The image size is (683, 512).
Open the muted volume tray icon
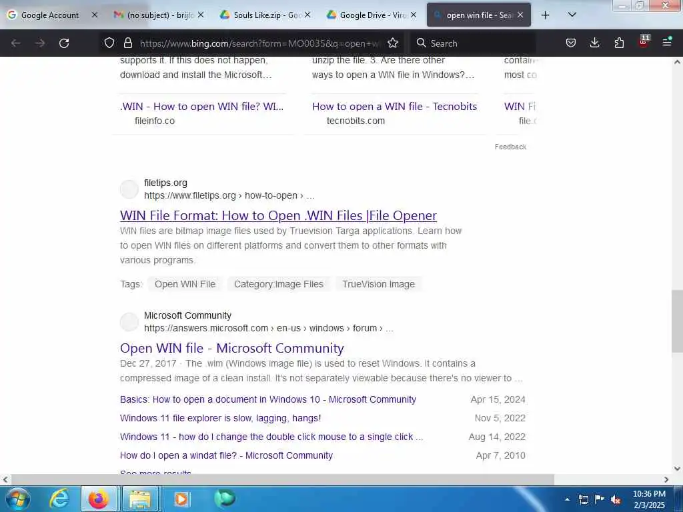tap(616, 500)
